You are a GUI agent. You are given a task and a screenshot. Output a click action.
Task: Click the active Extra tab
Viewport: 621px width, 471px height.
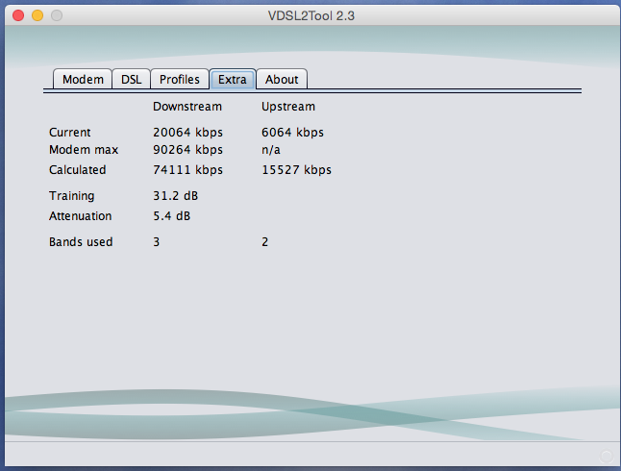click(232, 80)
